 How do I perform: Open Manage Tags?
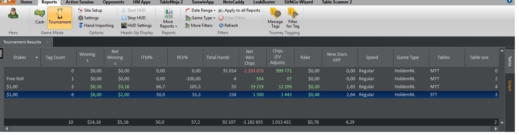pyautogui.click(x=275, y=19)
